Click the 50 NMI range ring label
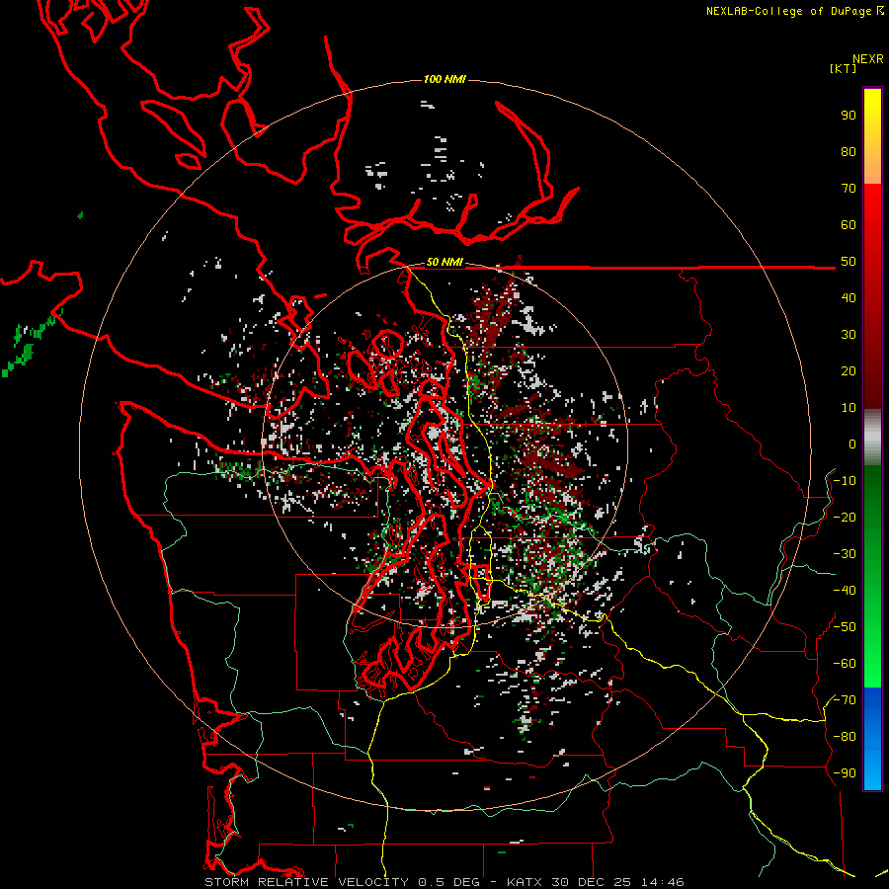The width and height of the screenshot is (889, 889). (444, 262)
